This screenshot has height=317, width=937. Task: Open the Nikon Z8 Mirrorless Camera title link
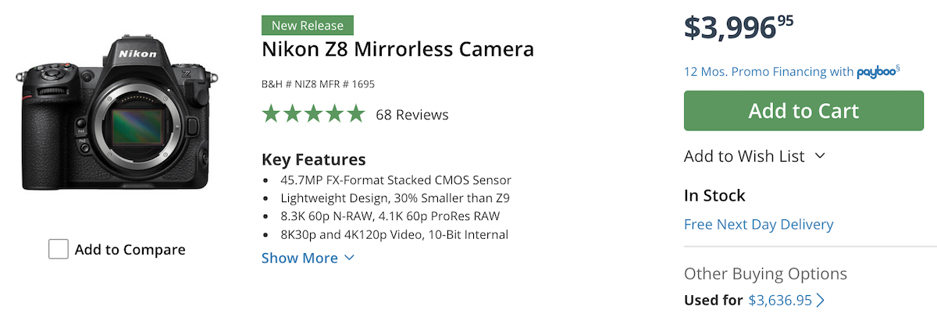point(397,50)
